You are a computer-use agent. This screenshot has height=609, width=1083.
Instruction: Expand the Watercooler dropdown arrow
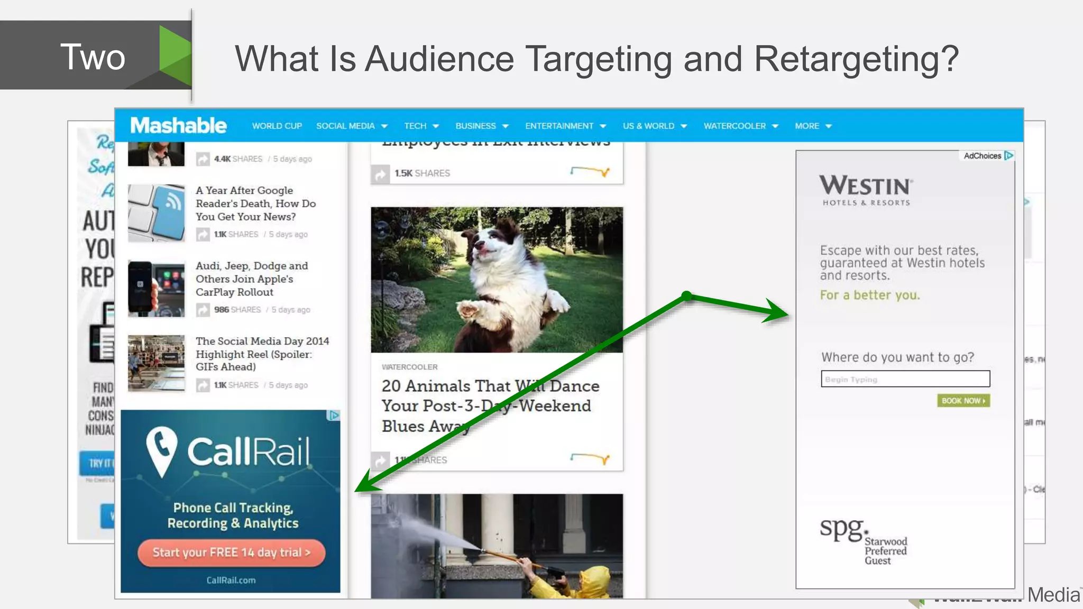click(x=775, y=126)
